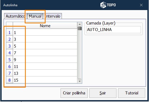Select row header number 2
This screenshot has height=102, width=149.
click(x=9, y=39)
